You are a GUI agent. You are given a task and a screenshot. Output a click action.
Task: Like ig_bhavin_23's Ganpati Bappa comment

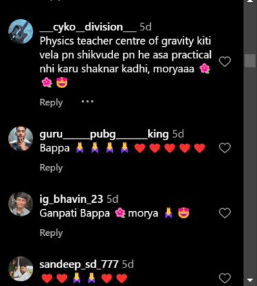coord(225,213)
